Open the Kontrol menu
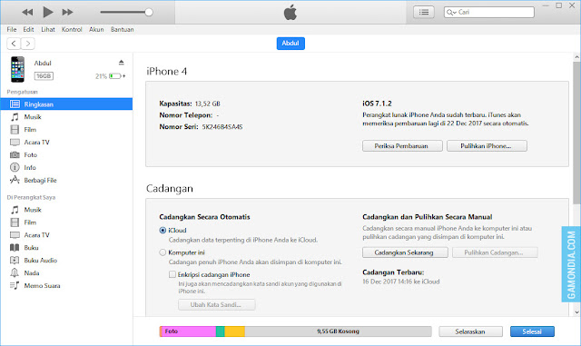This screenshot has height=346, width=581. click(72, 29)
